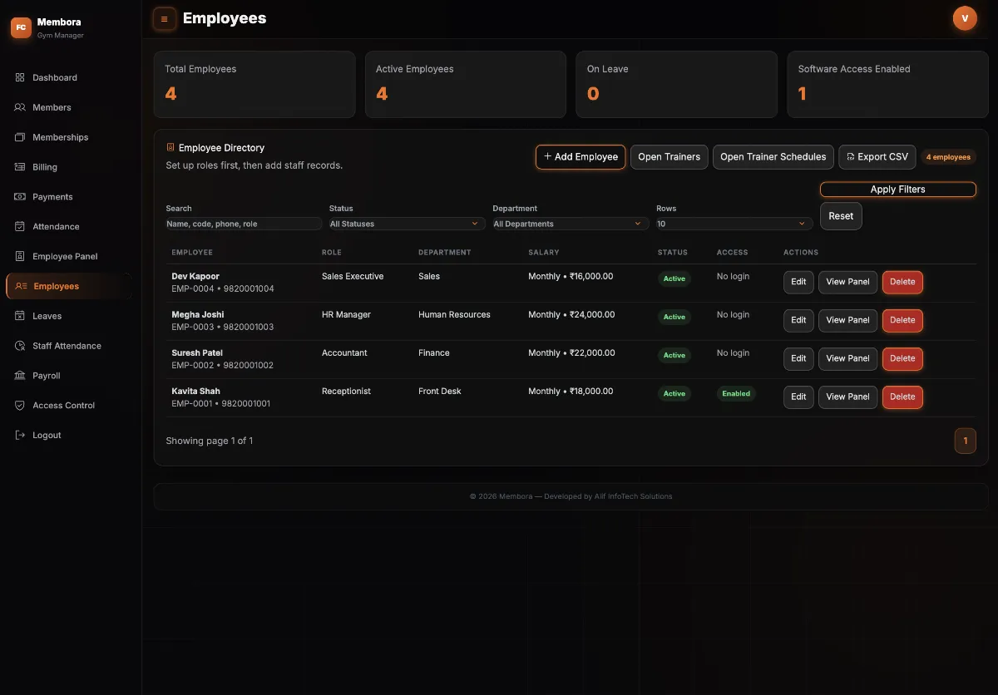This screenshot has height=695, width=998.
Task: Click the Dashboard grid icon in sidebar
Action: click(x=20, y=77)
